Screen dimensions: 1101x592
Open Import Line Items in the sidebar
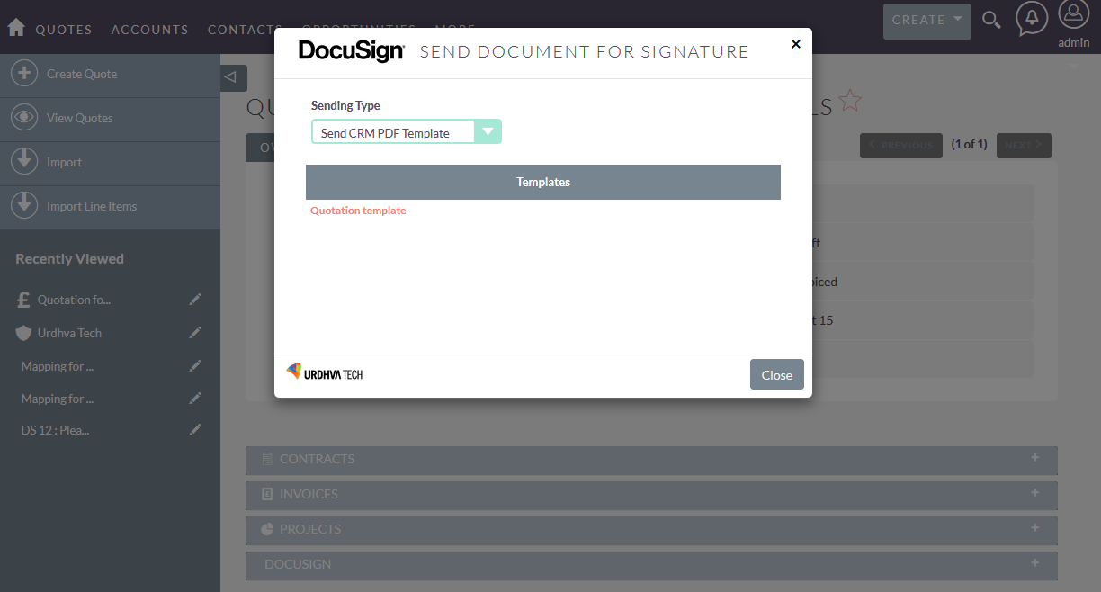coord(92,206)
